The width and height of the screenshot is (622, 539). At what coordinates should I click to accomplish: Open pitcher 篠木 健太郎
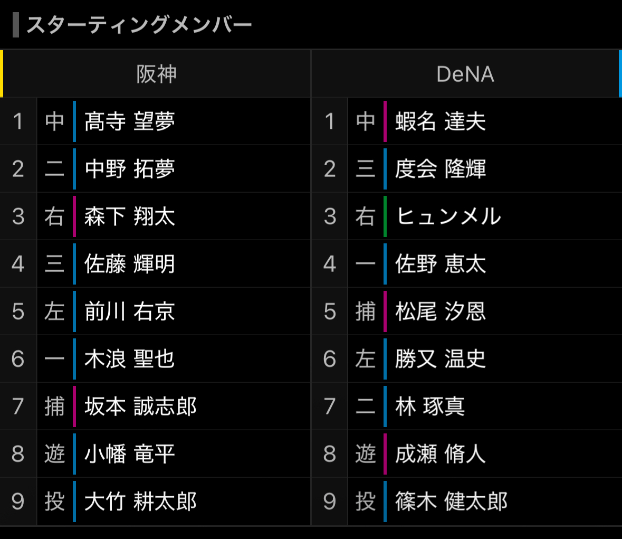pos(452,502)
